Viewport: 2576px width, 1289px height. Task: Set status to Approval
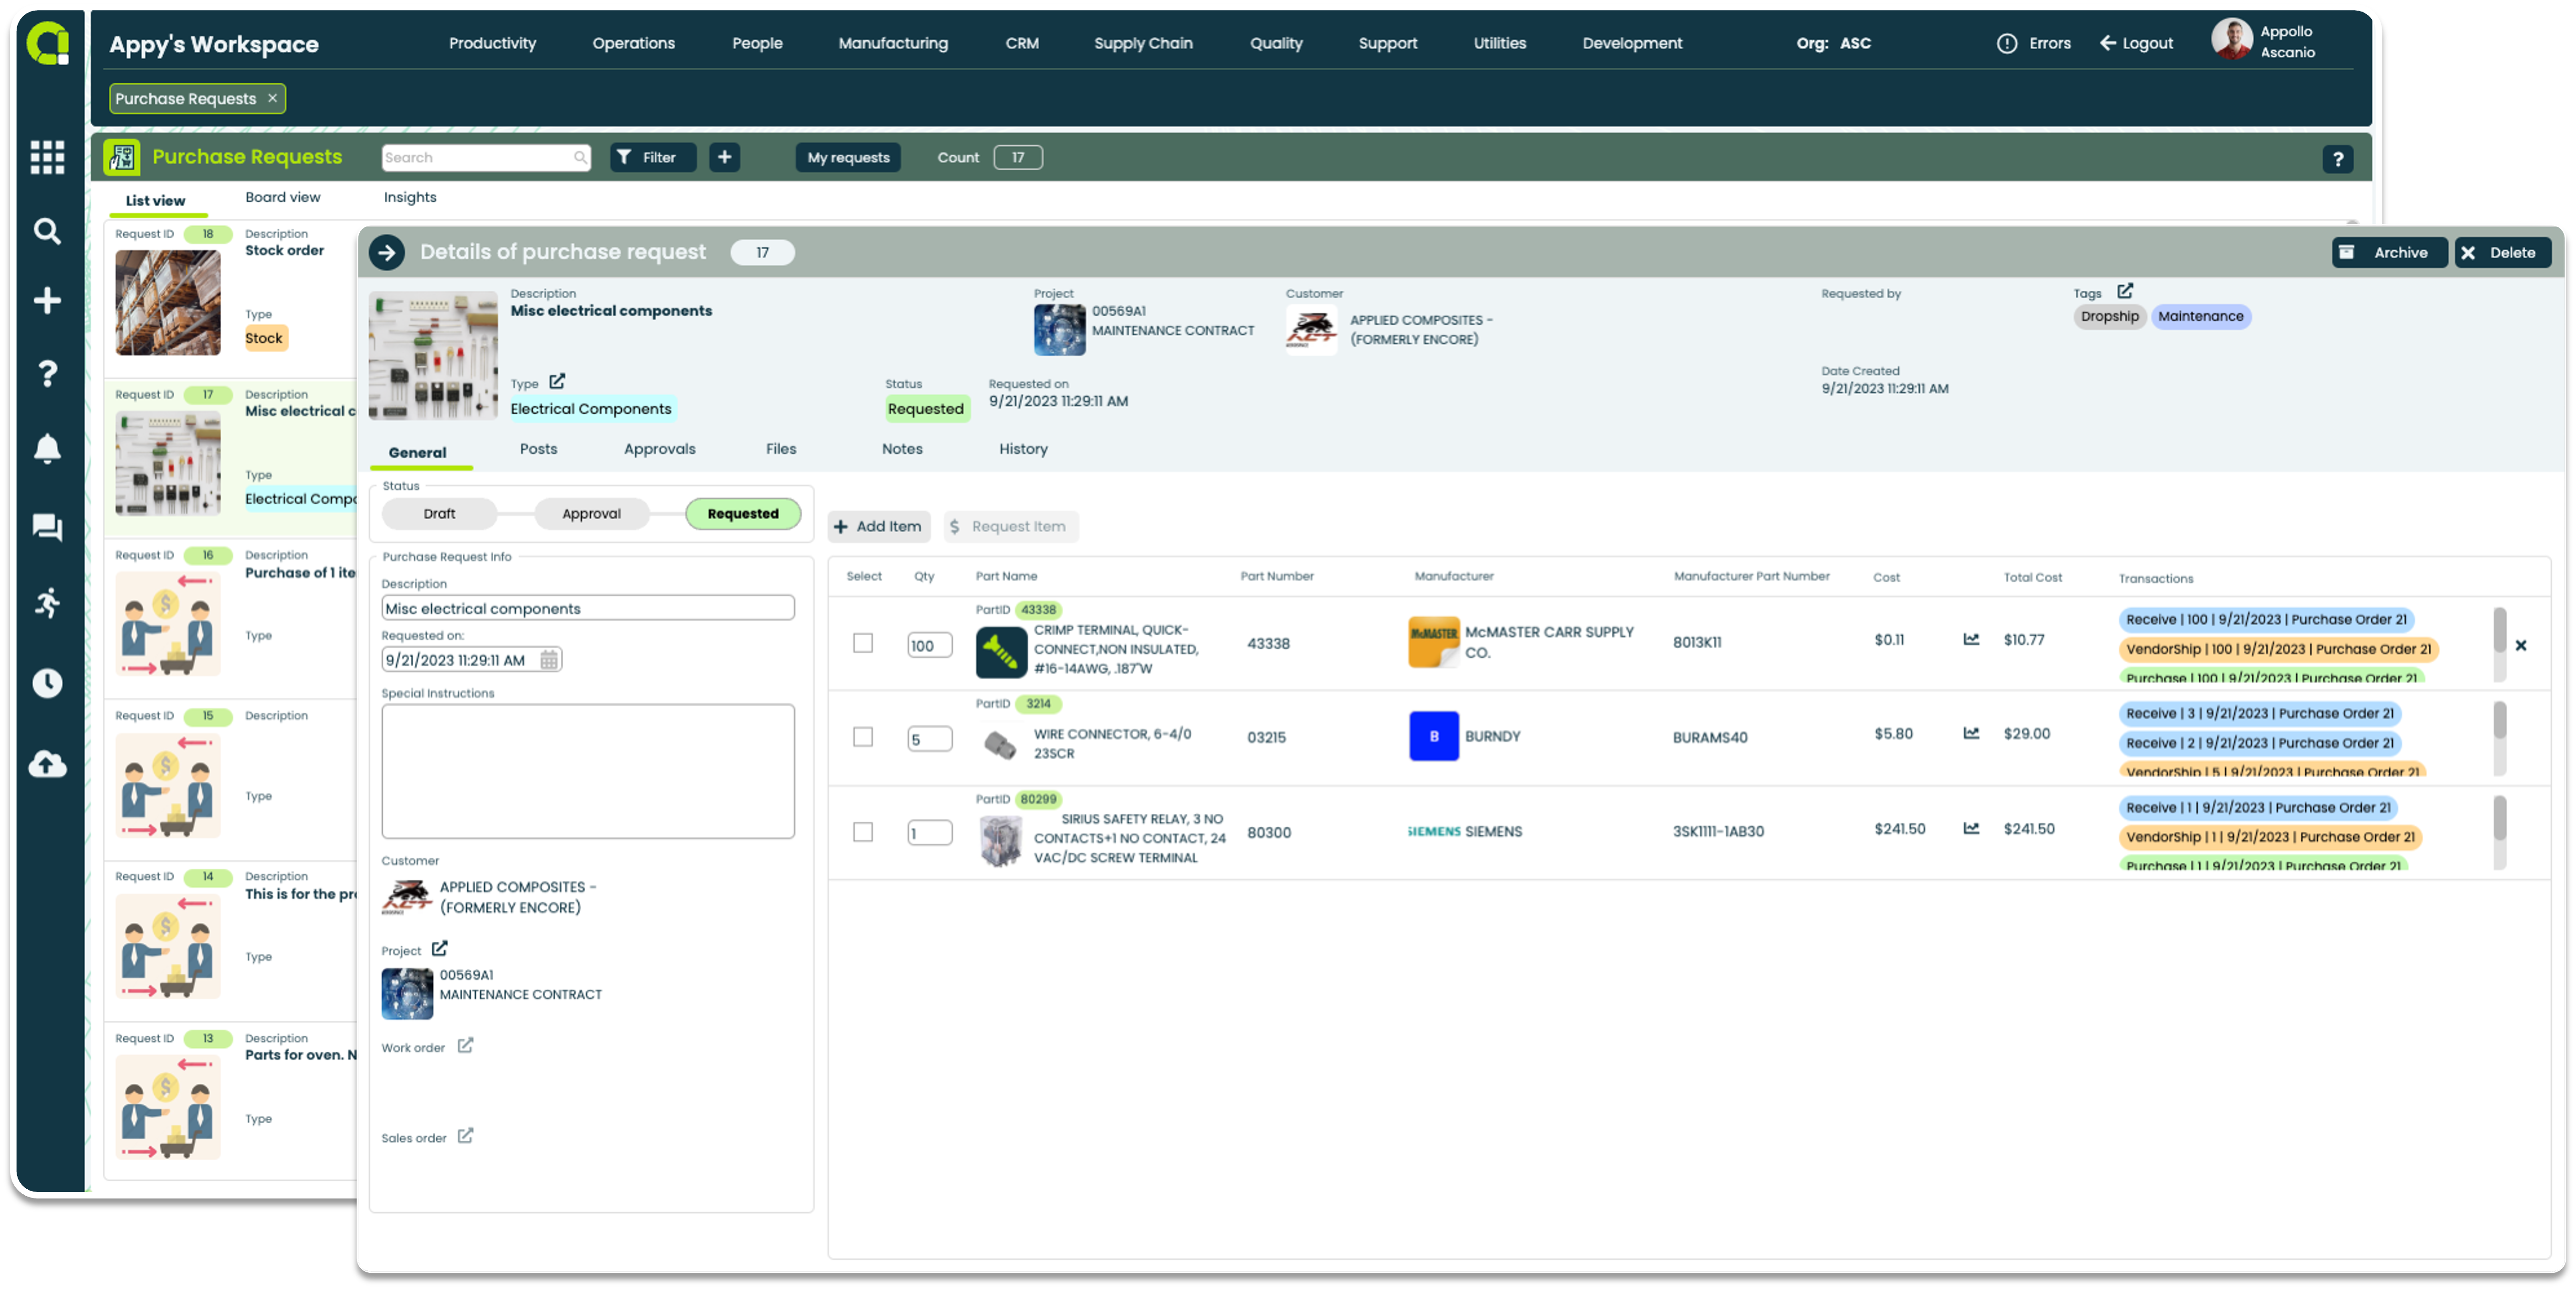coord(591,513)
